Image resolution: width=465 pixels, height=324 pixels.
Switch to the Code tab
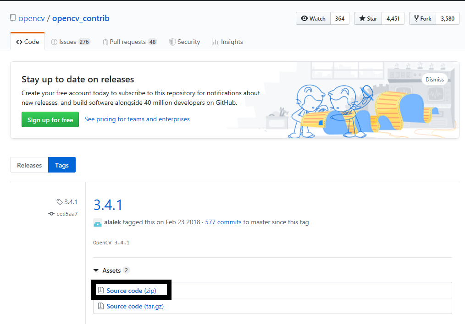pos(28,42)
